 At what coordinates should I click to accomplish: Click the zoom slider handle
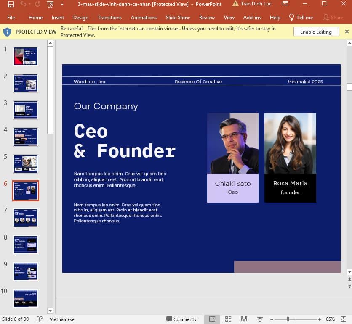click(x=288, y=319)
